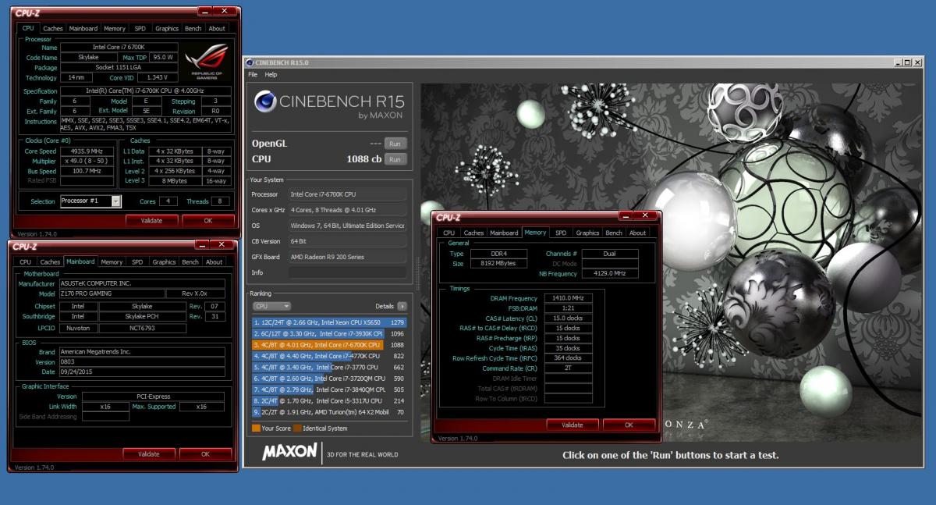Click the ROG Republic of Gamers logo
The height and width of the screenshot is (505, 936).
click(207, 62)
